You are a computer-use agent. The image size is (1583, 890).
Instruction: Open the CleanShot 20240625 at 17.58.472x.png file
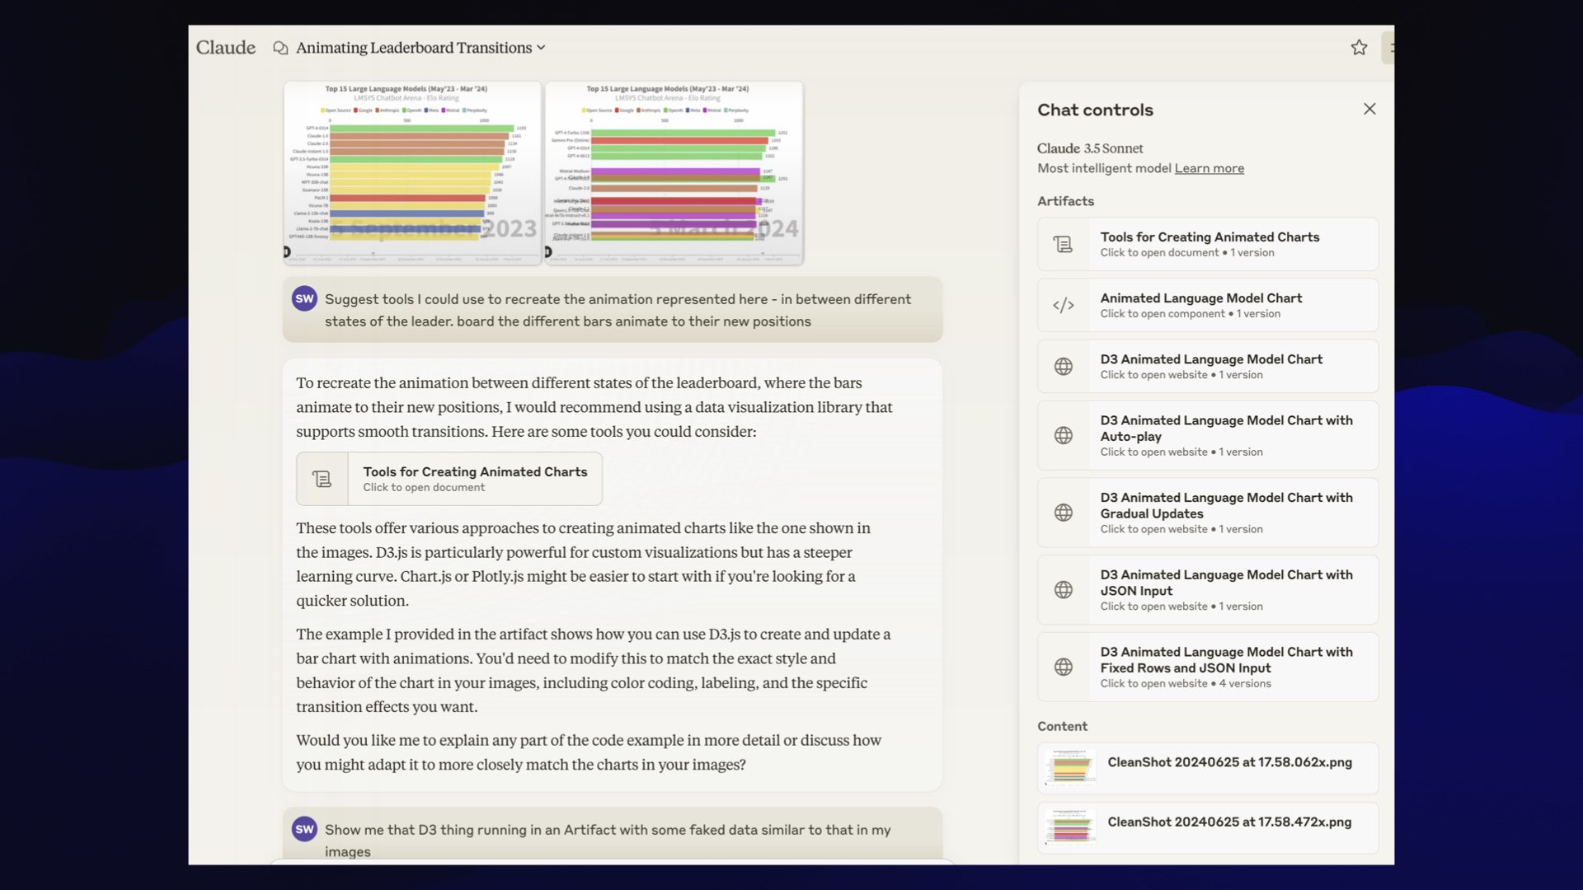1208,828
